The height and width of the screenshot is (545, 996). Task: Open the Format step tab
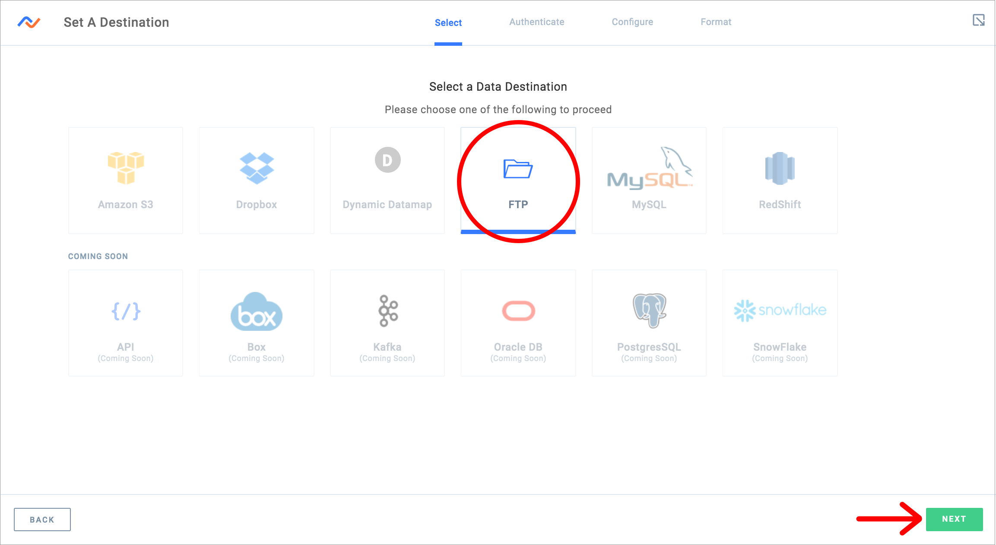pyautogui.click(x=716, y=22)
